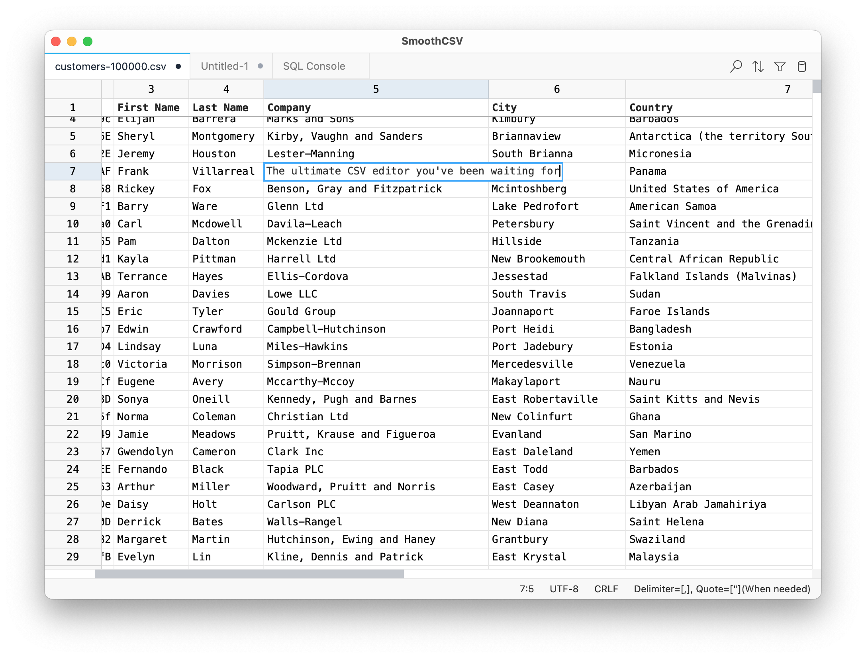Click the CRLF line-ending indicator

click(x=606, y=589)
